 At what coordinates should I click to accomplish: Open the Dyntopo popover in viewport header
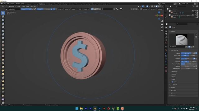[x=146, y=9]
